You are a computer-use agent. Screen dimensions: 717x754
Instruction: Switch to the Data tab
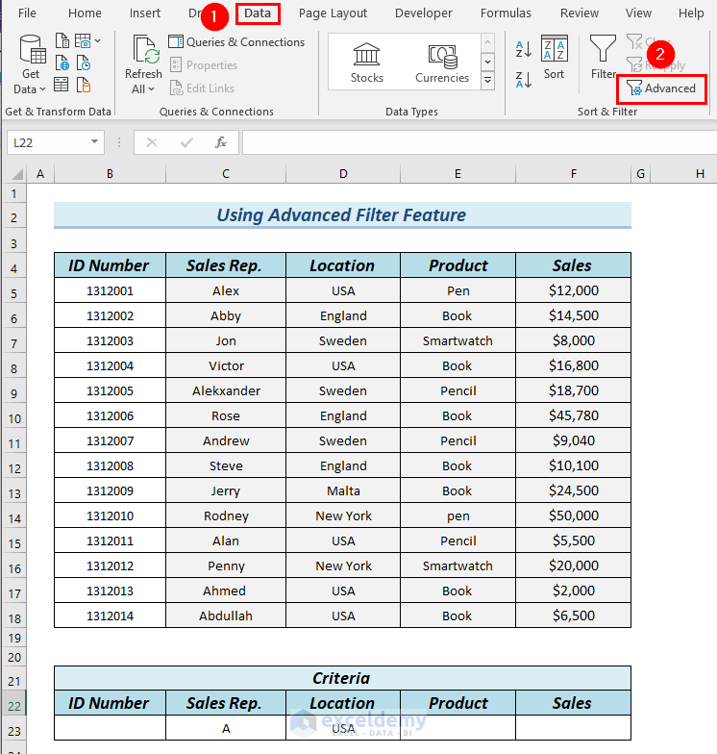click(x=258, y=13)
